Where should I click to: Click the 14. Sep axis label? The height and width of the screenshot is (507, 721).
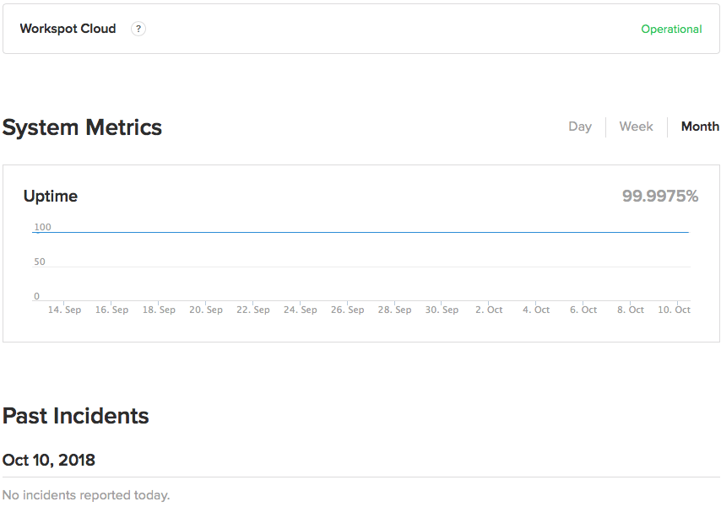65,310
